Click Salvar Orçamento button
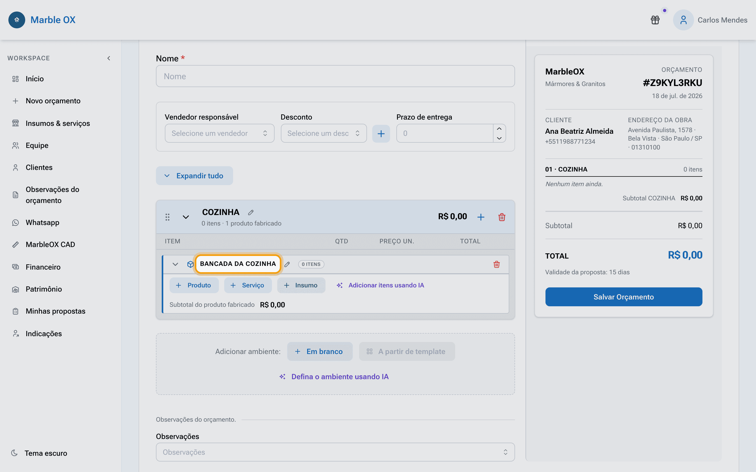Image resolution: width=756 pixels, height=472 pixels. point(623,297)
